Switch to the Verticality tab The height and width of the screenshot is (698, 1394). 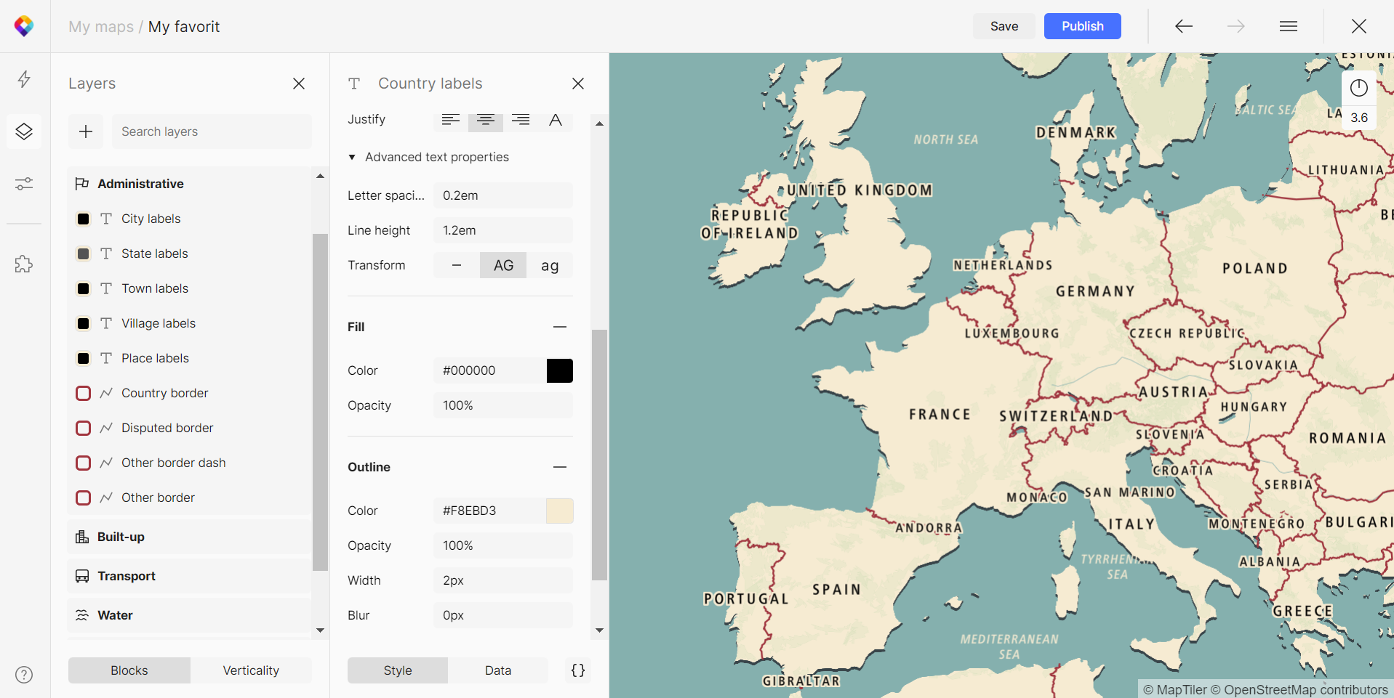tap(251, 670)
